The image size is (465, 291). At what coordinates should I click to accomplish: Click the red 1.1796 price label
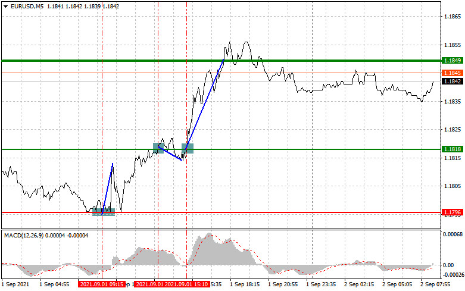pyautogui.click(x=451, y=212)
